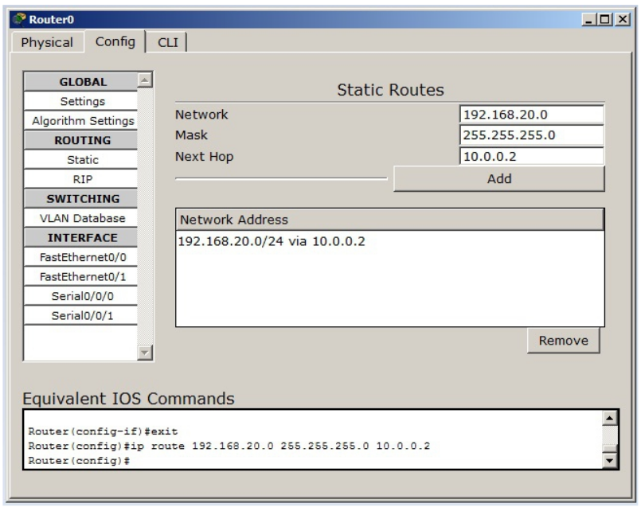This screenshot has width=641, height=507.
Task: Click the Mask input field
Action: [531, 135]
